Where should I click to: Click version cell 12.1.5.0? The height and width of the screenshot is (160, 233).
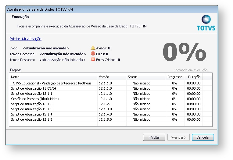[105, 119]
